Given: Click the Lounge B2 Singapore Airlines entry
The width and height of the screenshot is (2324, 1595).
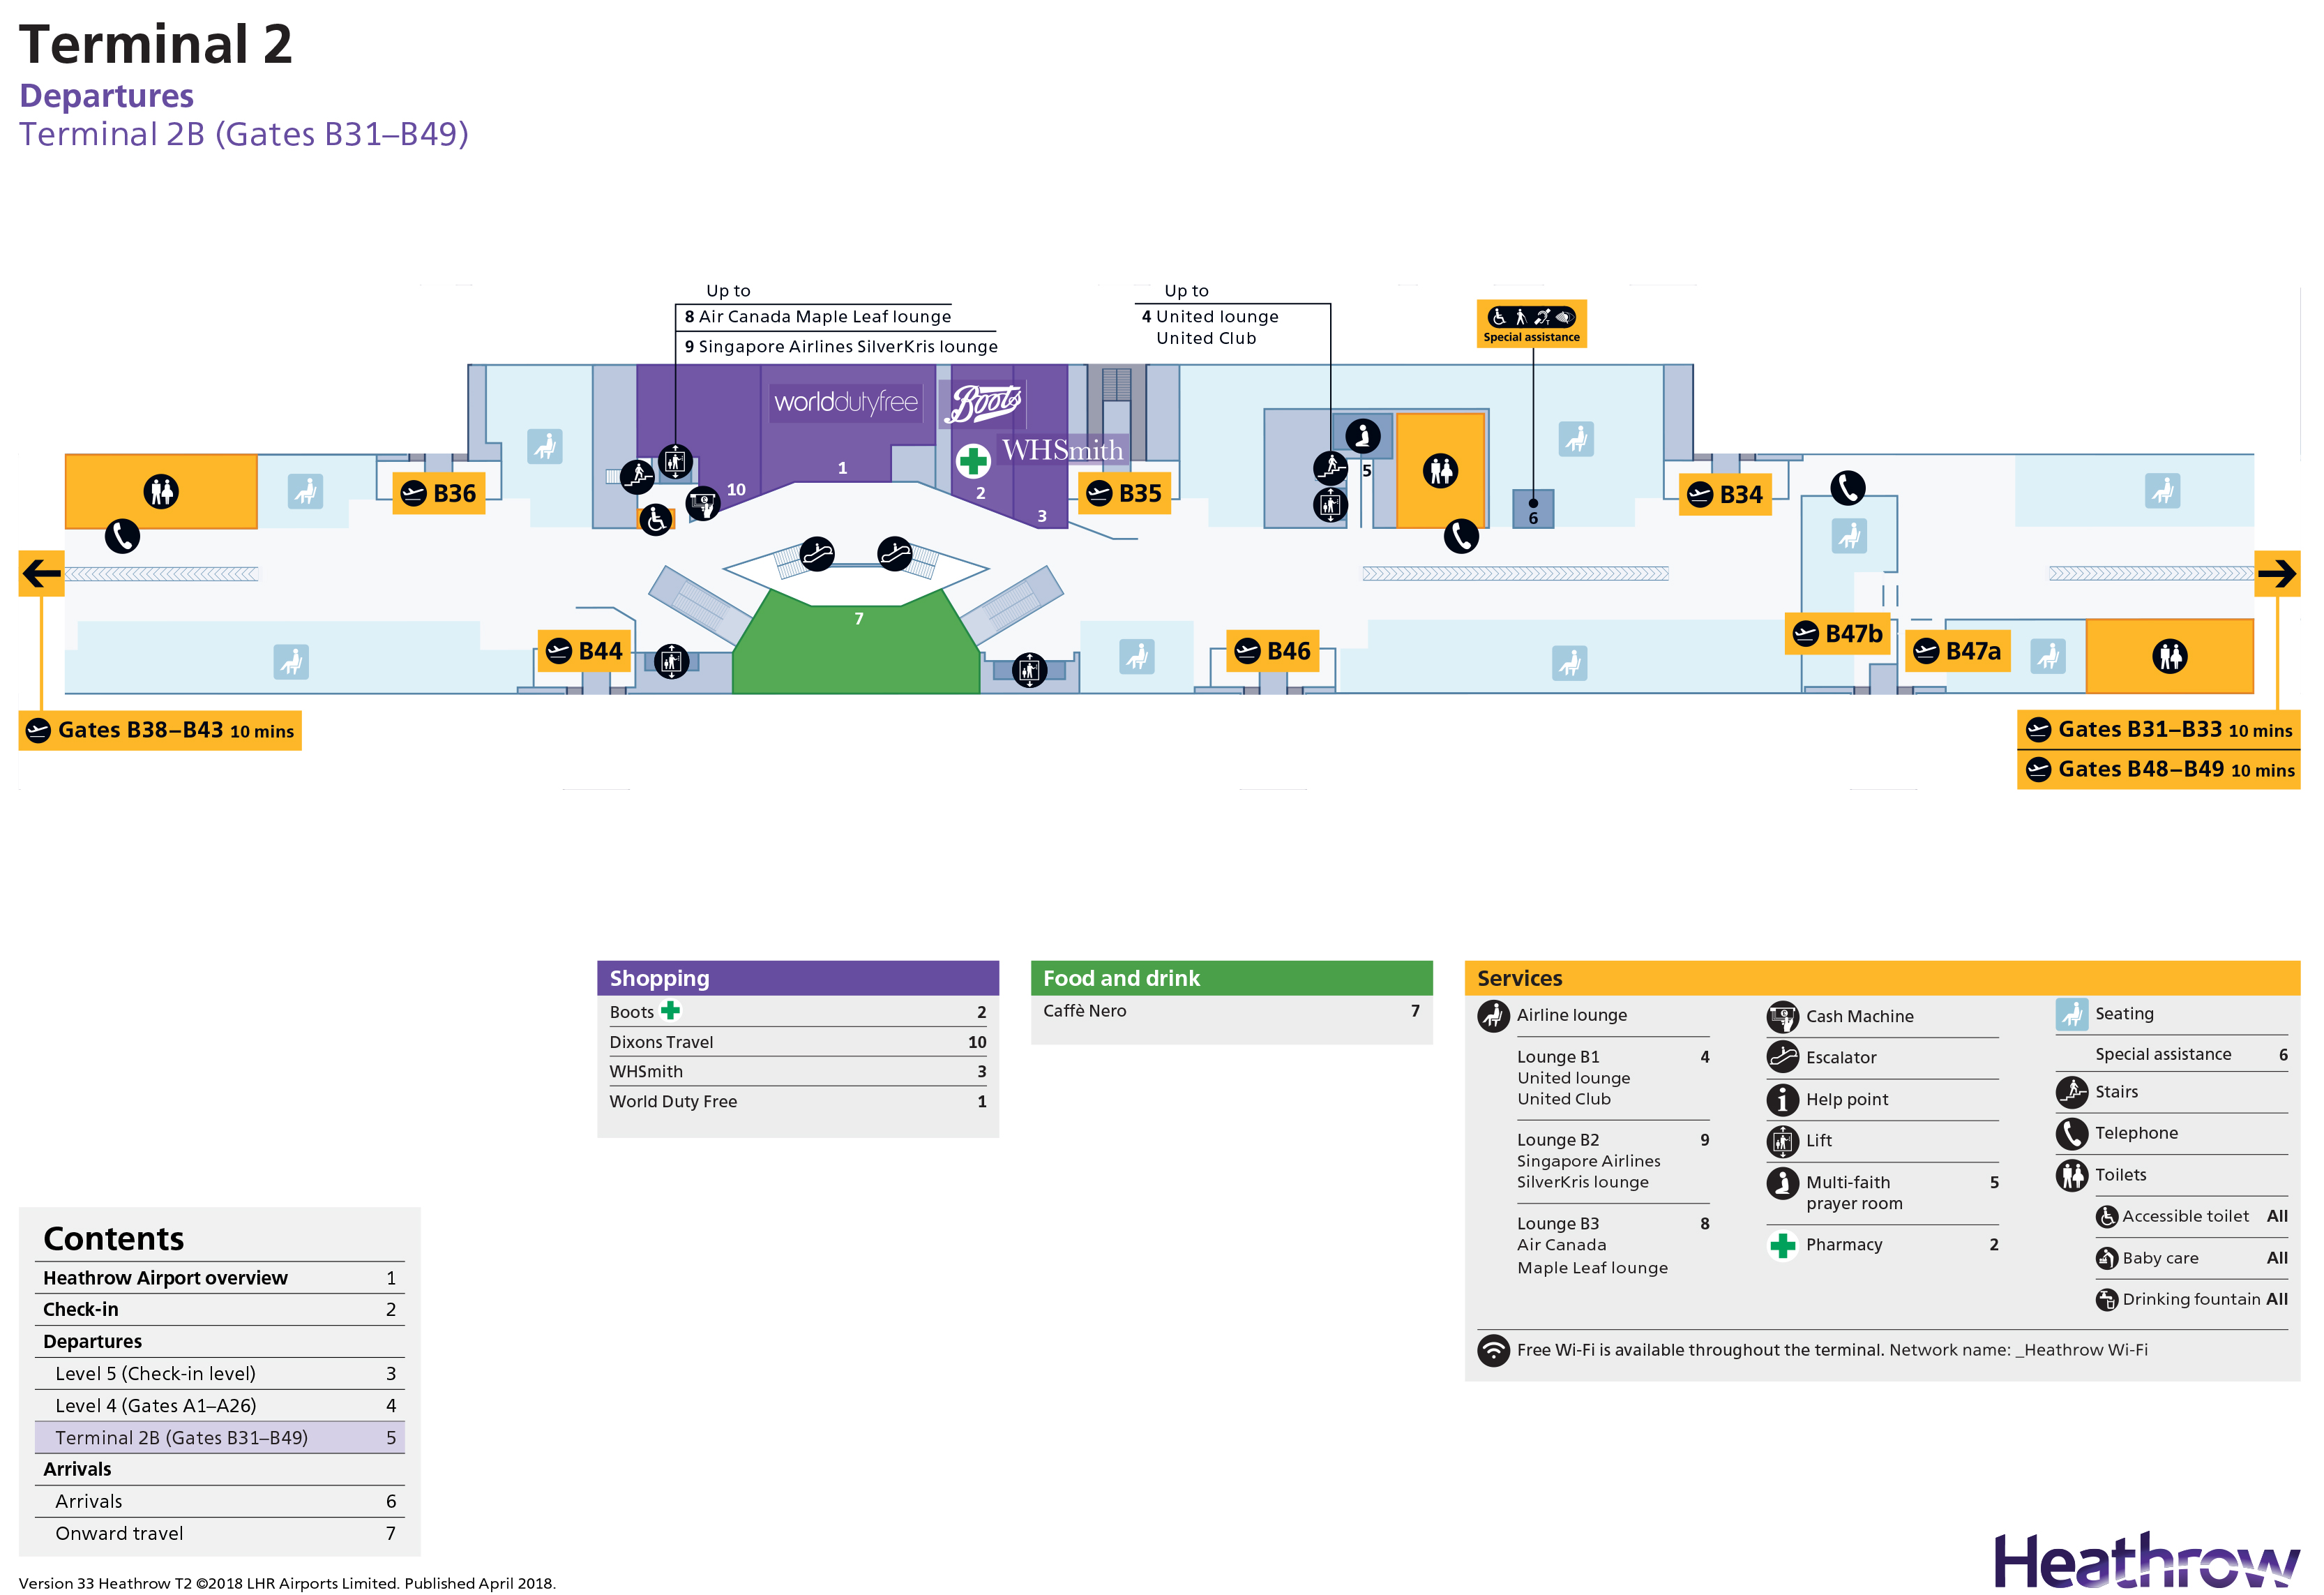Looking at the screenshot, I should coord(1612,1162).
